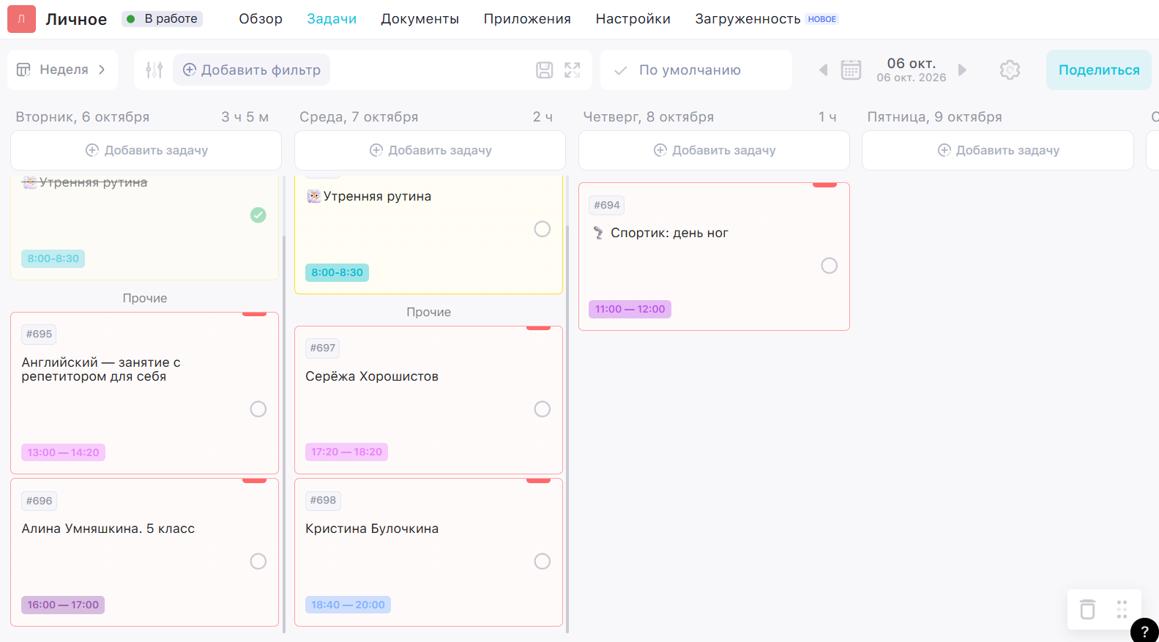Add a task to Thursday, 8 October

pos(715,151)
